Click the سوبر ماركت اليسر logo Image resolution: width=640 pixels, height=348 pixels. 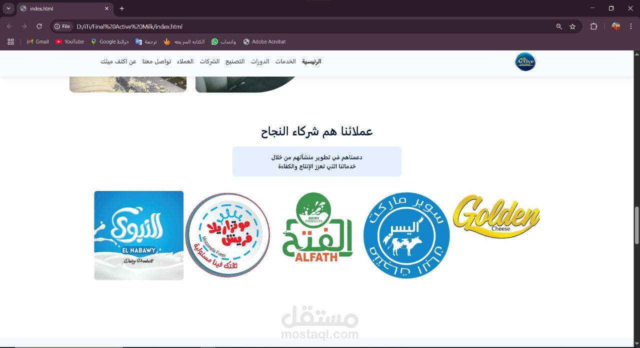tap(406, 235)
